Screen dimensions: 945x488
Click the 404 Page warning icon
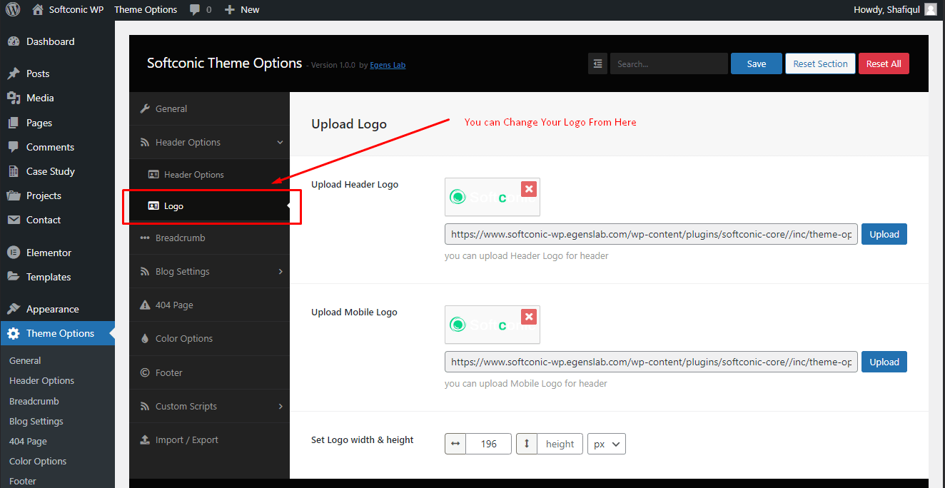coord(145,305)
